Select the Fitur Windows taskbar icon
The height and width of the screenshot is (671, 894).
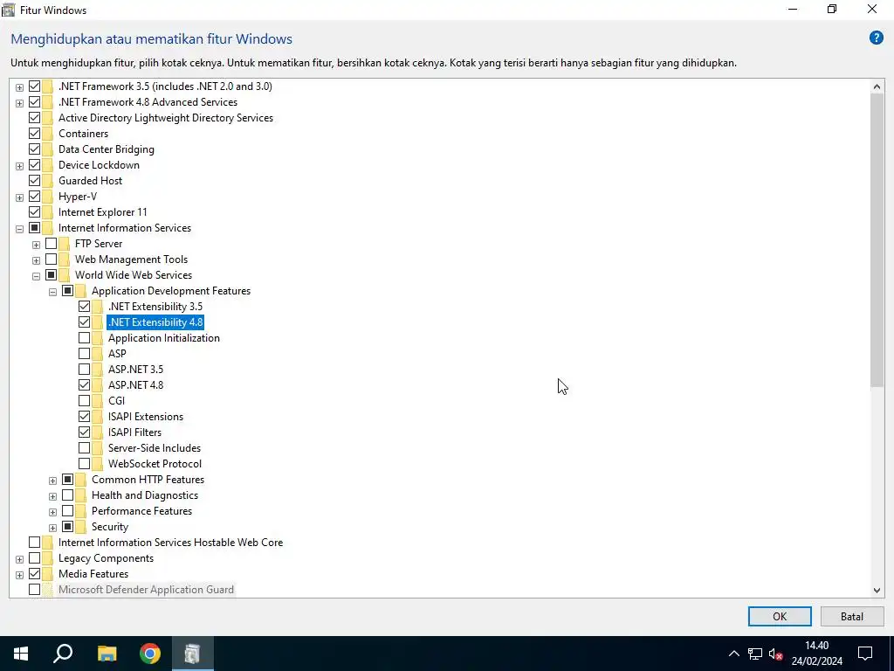(193, 654)
